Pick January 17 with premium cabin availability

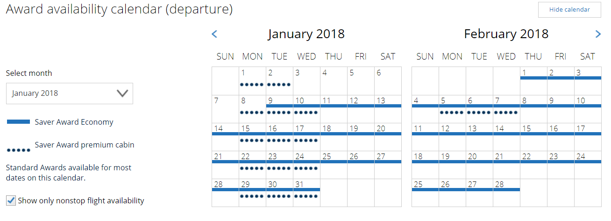tap(306, 137)
